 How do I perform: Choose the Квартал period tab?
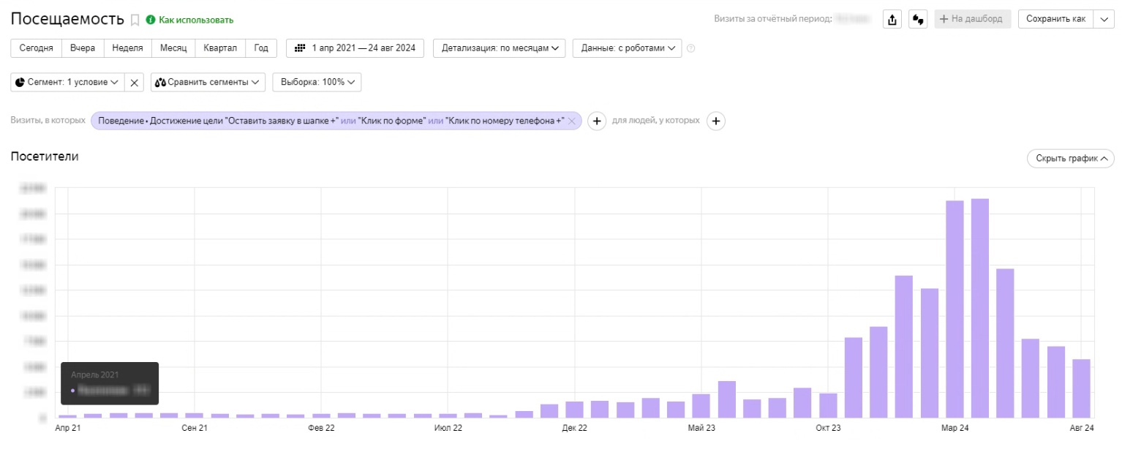[220, 48]
